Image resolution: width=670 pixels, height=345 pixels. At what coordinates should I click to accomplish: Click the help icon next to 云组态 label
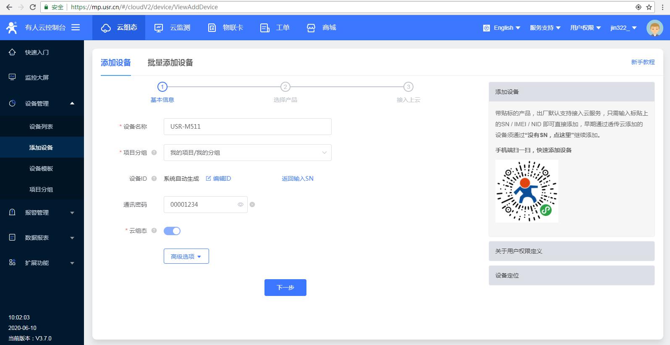coord(154,231)
